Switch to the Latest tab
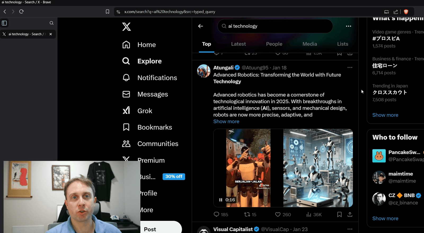Viewport: 424px width, 233px height. (x=238, y=44)
